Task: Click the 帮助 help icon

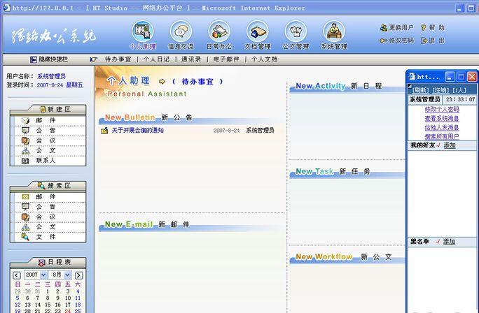Action: (425, 28)
